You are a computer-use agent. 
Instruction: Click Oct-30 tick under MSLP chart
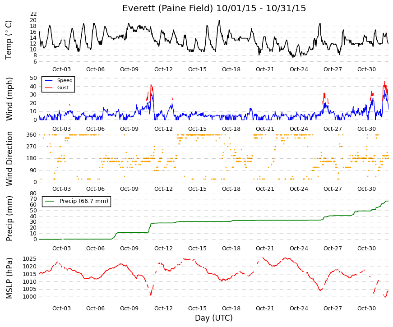(366, 309)
